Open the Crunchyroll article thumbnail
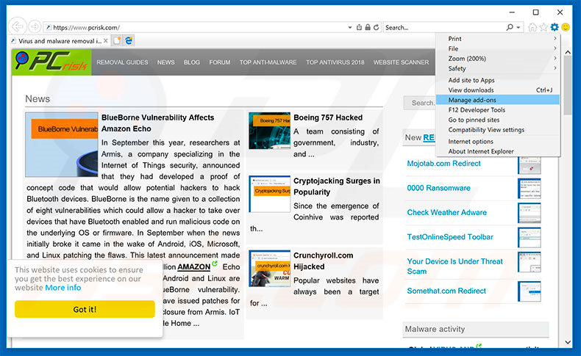This screenshot has height=356, width=581. (x=269, y=269)
